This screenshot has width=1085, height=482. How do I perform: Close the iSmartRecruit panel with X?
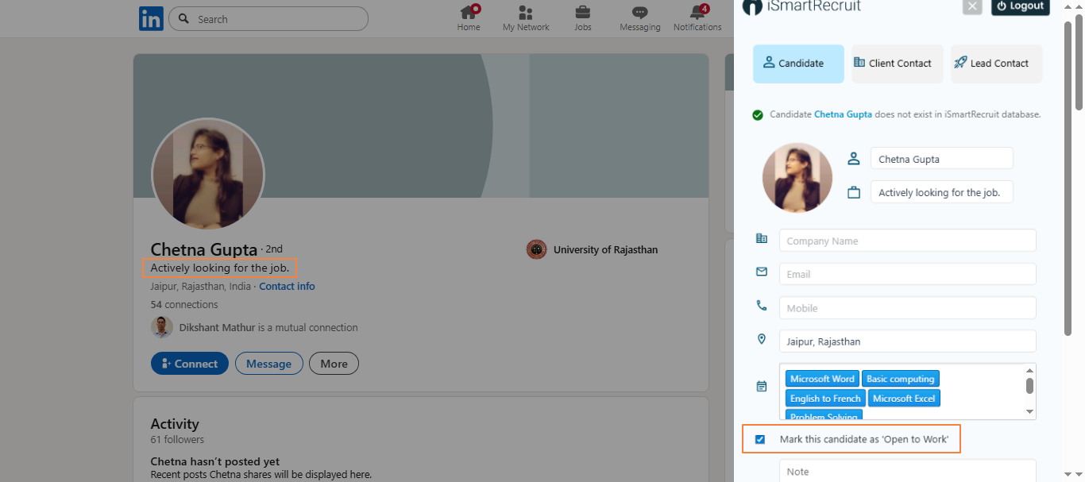[972, 6]
